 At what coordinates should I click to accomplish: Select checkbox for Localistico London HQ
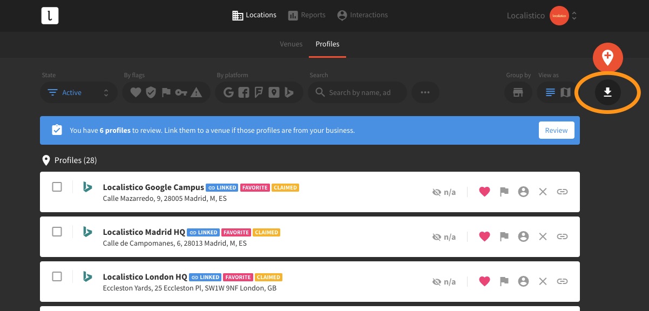[57, 276]
